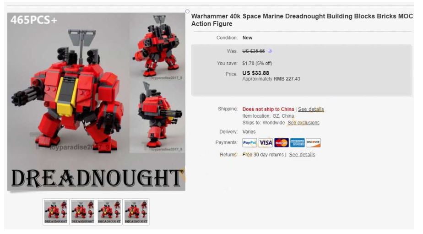Click the MasterCard payment icon
This screenshot has width=423, height=234.
pos(282,142)
